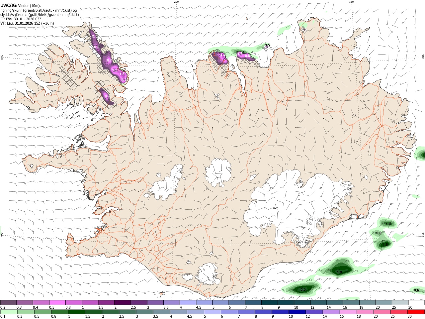Click the 'IT: Fös. 30. 01. 2026 03Z' line

(x=21, y=19)
